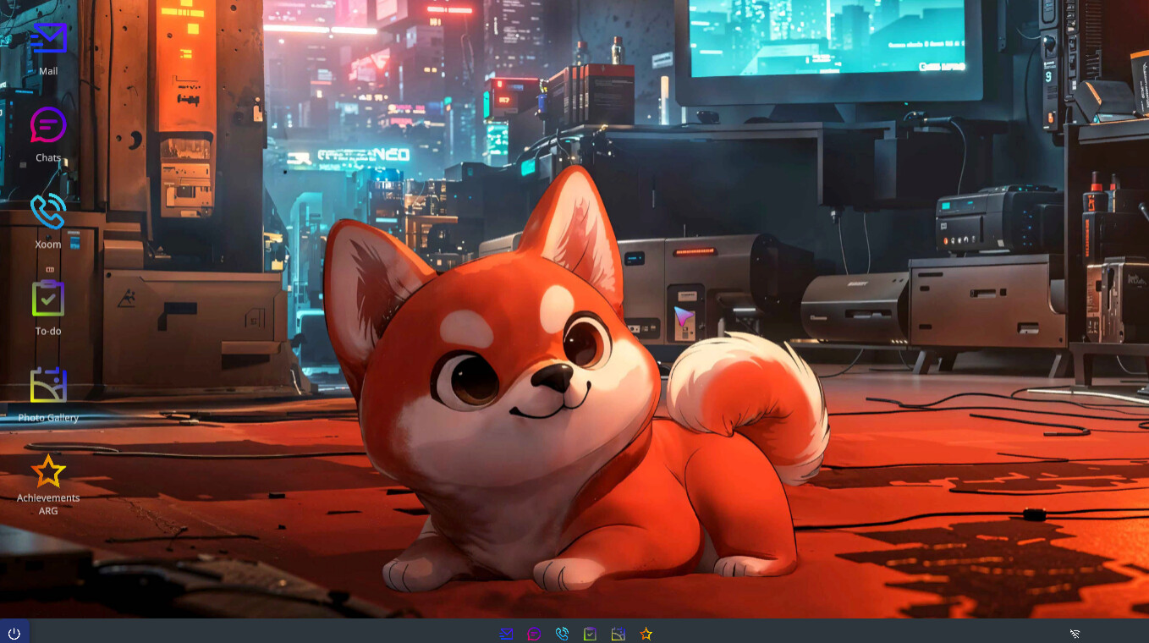1149x643 pixels.
Task: Click the Photo Gallery icon in the taskbar
Action: [618, 634]
